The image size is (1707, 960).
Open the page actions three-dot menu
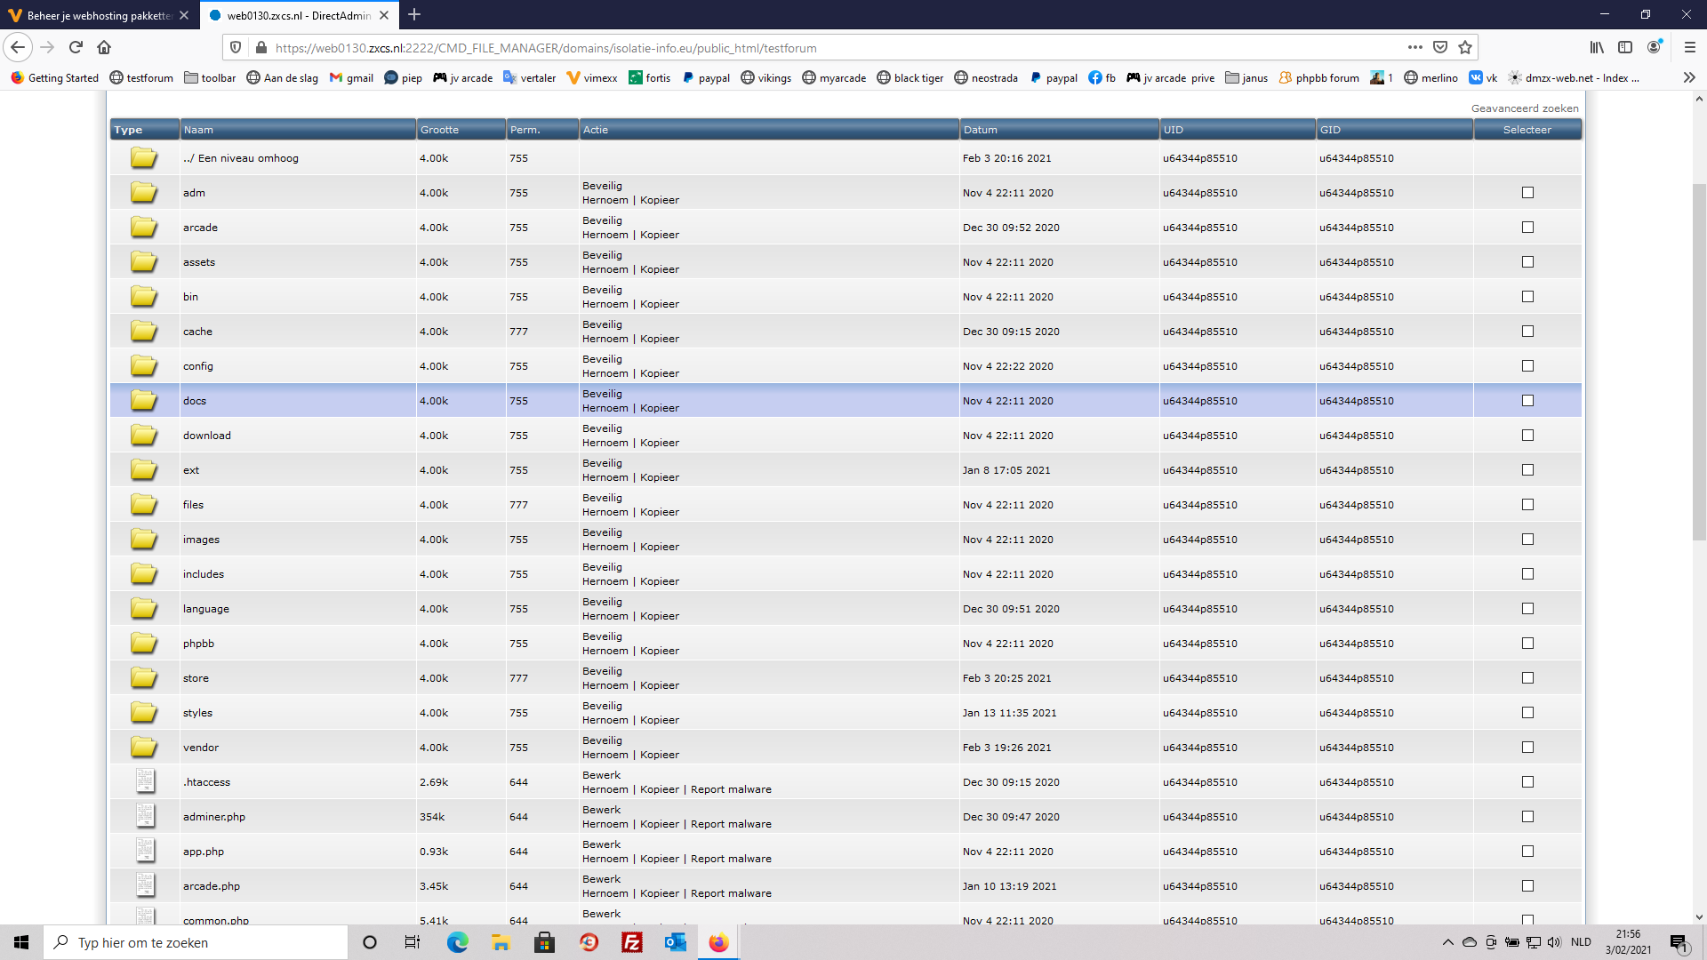tap(1415, 47)
